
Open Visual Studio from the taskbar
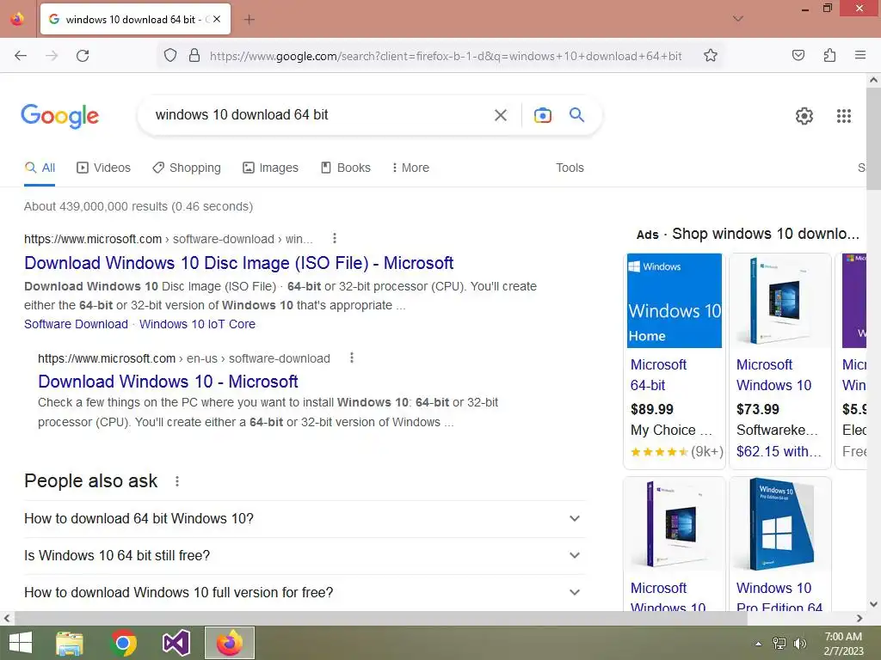click(x=176, y=643)
